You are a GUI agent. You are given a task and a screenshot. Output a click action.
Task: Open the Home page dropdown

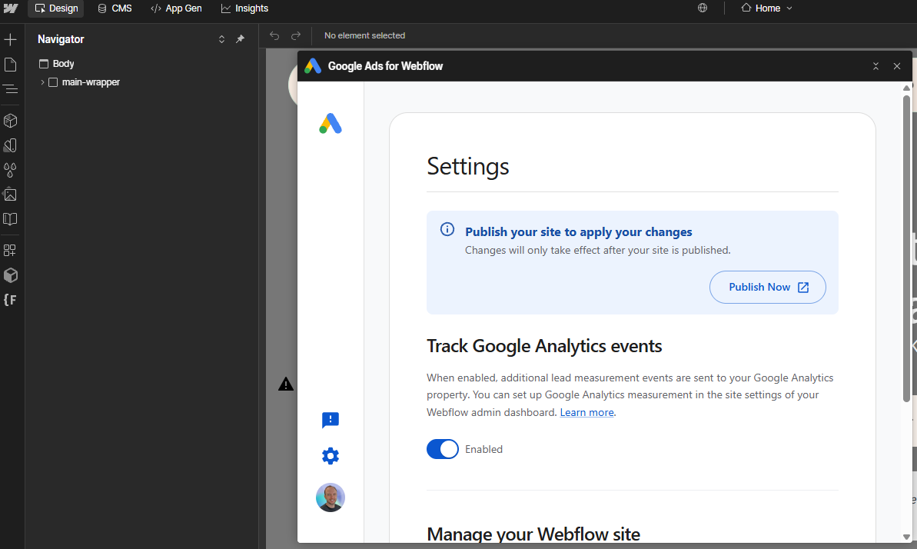tap(766, 8)
